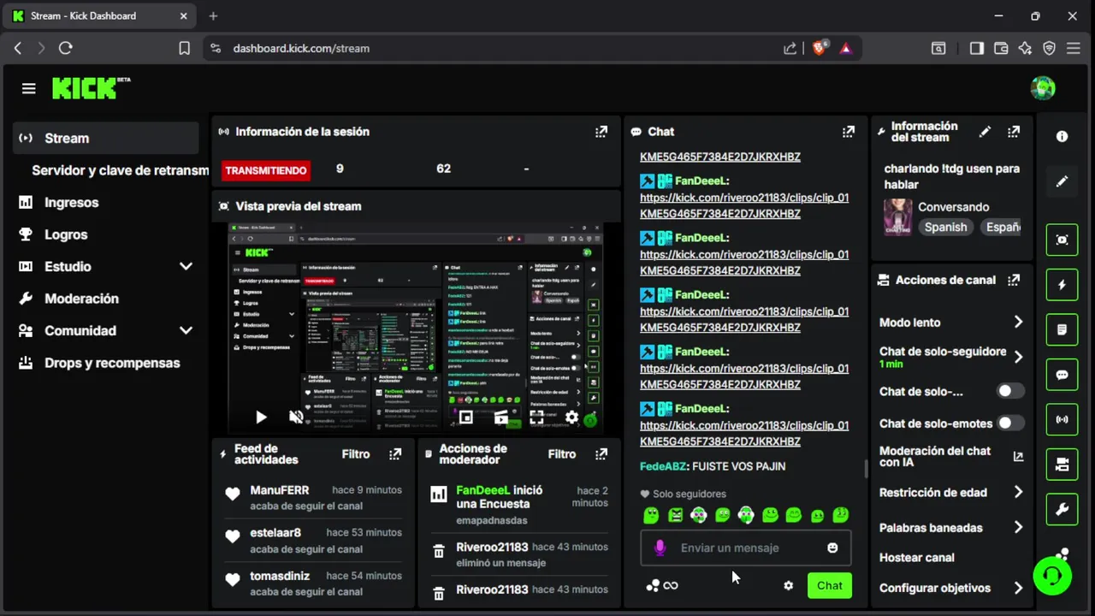Open the headset support bubble
Image resolution: width=1095 pixels, height=616 pixels.
[1052, 575]
